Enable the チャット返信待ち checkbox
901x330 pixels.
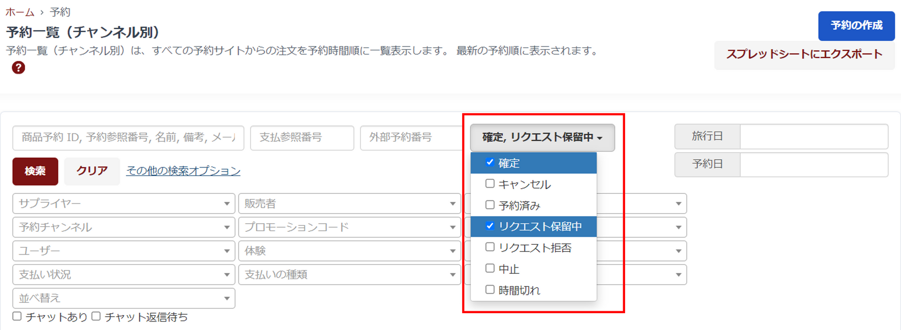pos(96,316)
